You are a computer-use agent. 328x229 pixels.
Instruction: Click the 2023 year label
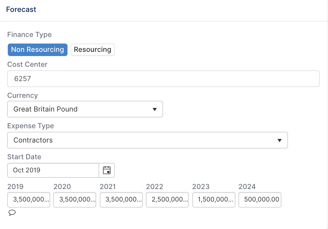click(x=201, y=187)
